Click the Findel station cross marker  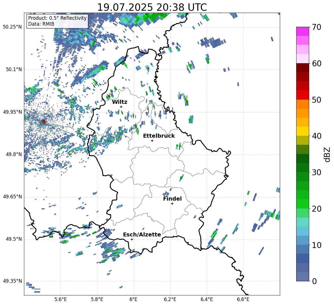click(172, 204)
